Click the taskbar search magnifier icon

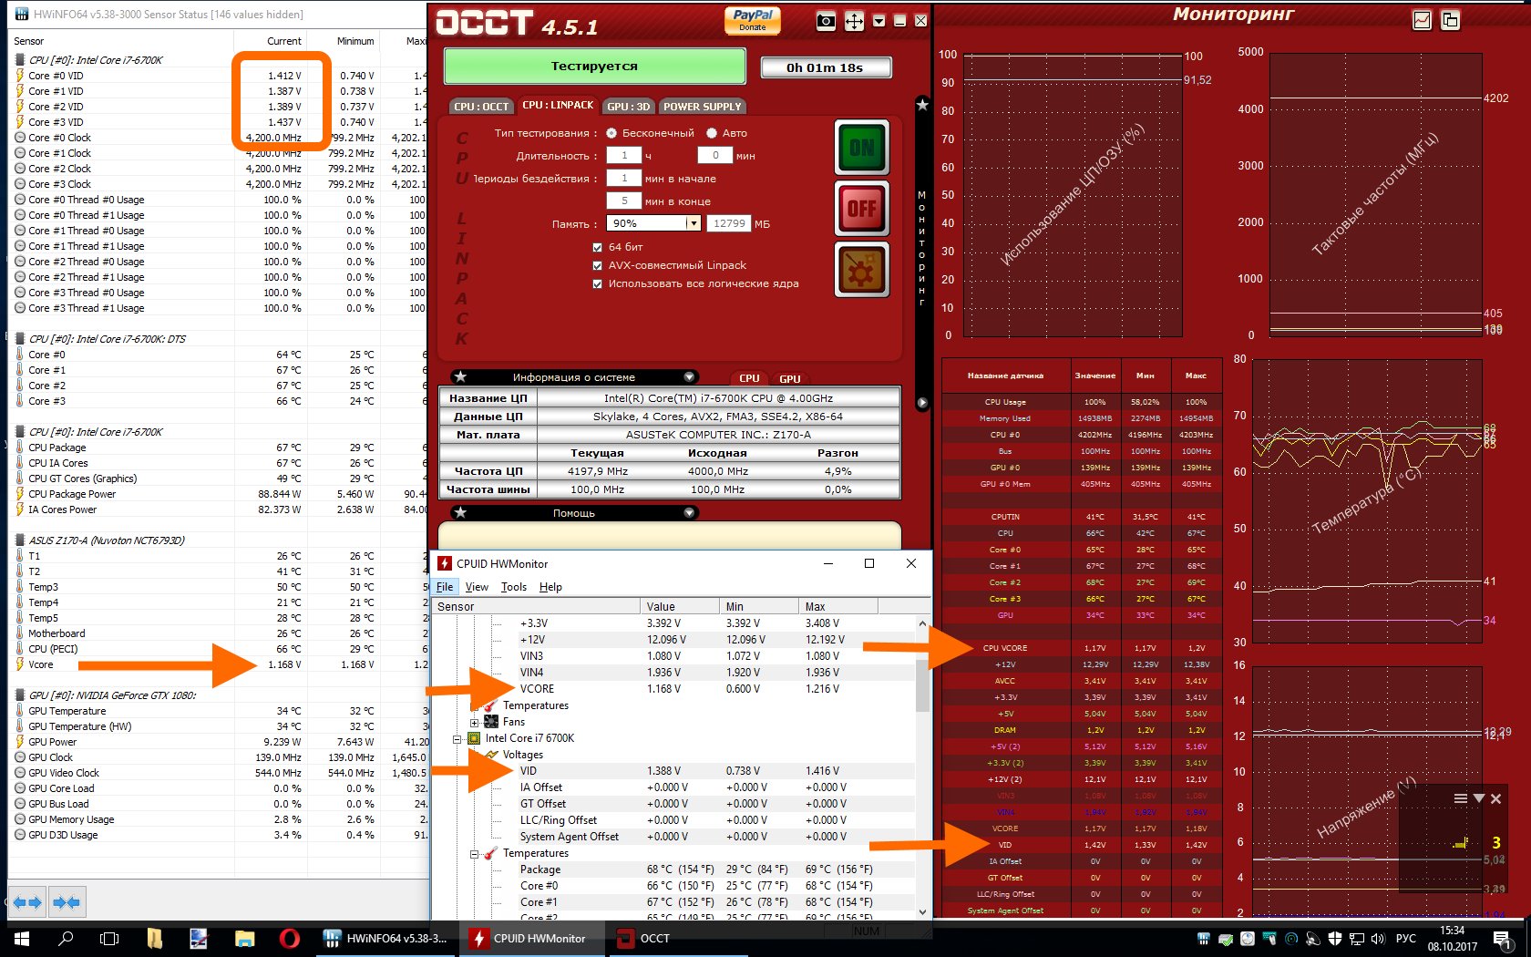tap(66, 938)
